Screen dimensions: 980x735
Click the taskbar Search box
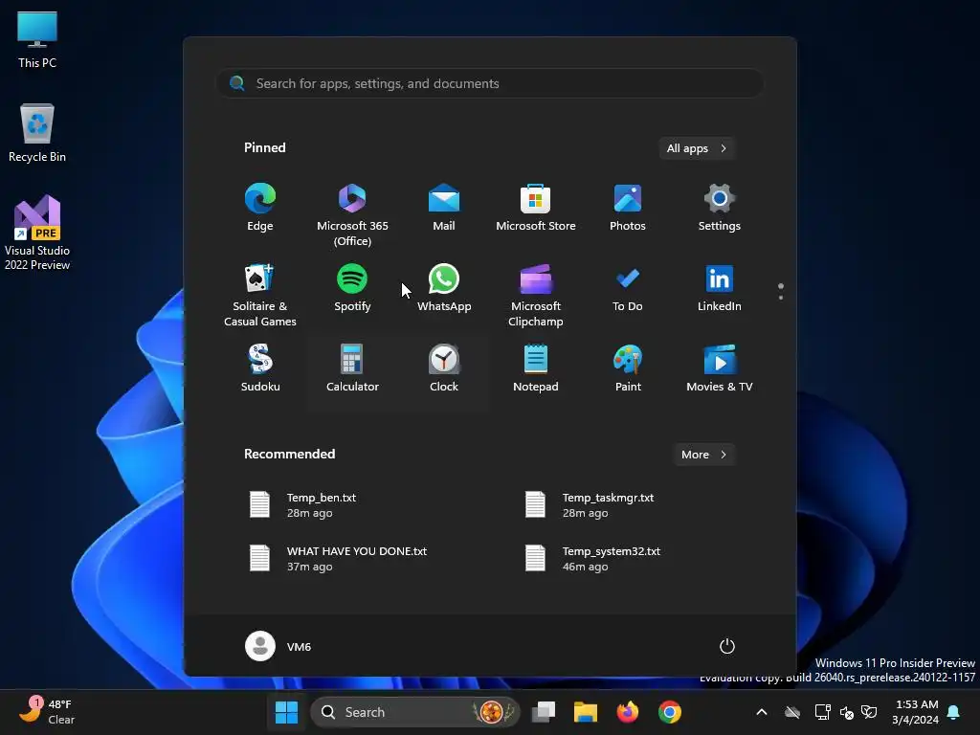tap(415, 712)
